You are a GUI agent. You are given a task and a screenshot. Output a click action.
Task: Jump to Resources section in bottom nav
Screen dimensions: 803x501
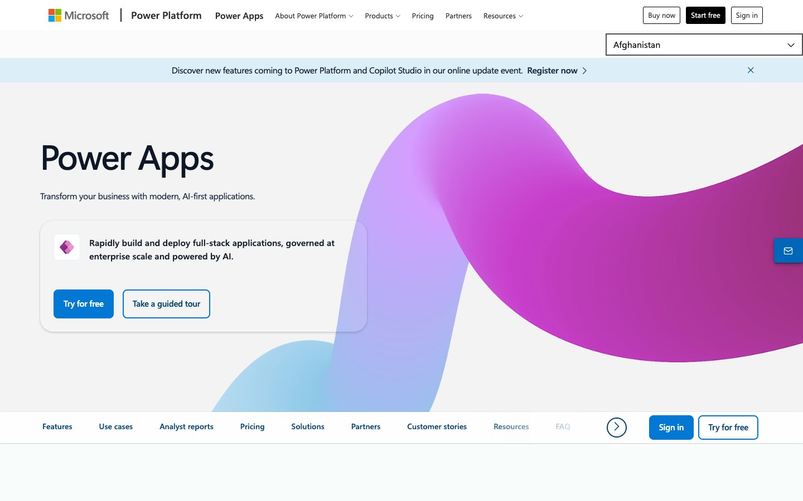coord(511,427)
